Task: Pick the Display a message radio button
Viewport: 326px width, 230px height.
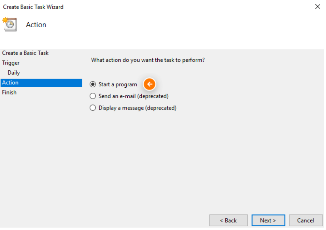Action: pos(93,108)
